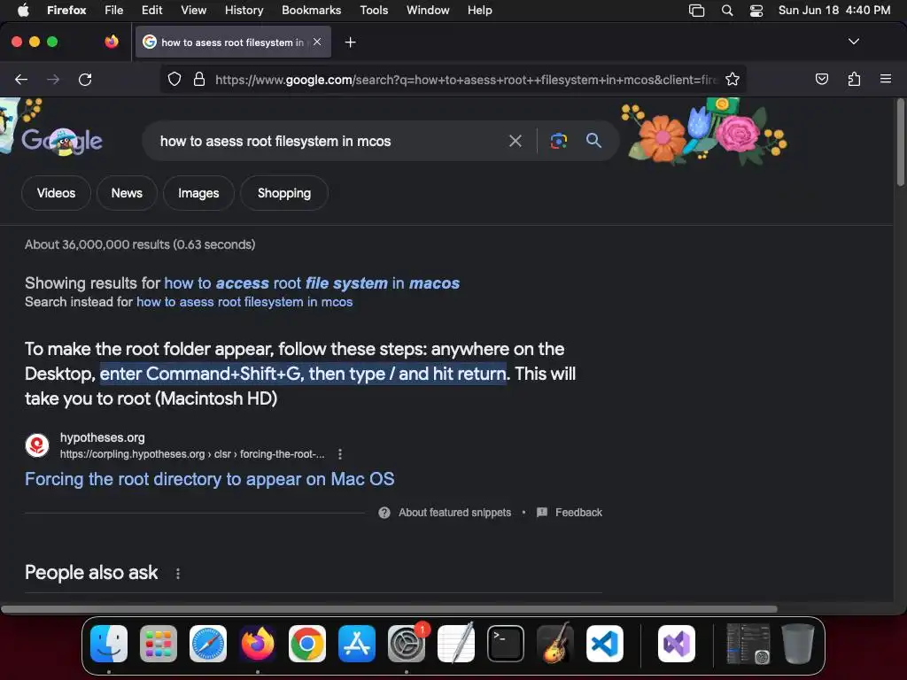907x680 pixels.
Task: Submit search with the magnifying glass icon
Action: point(593,140)
